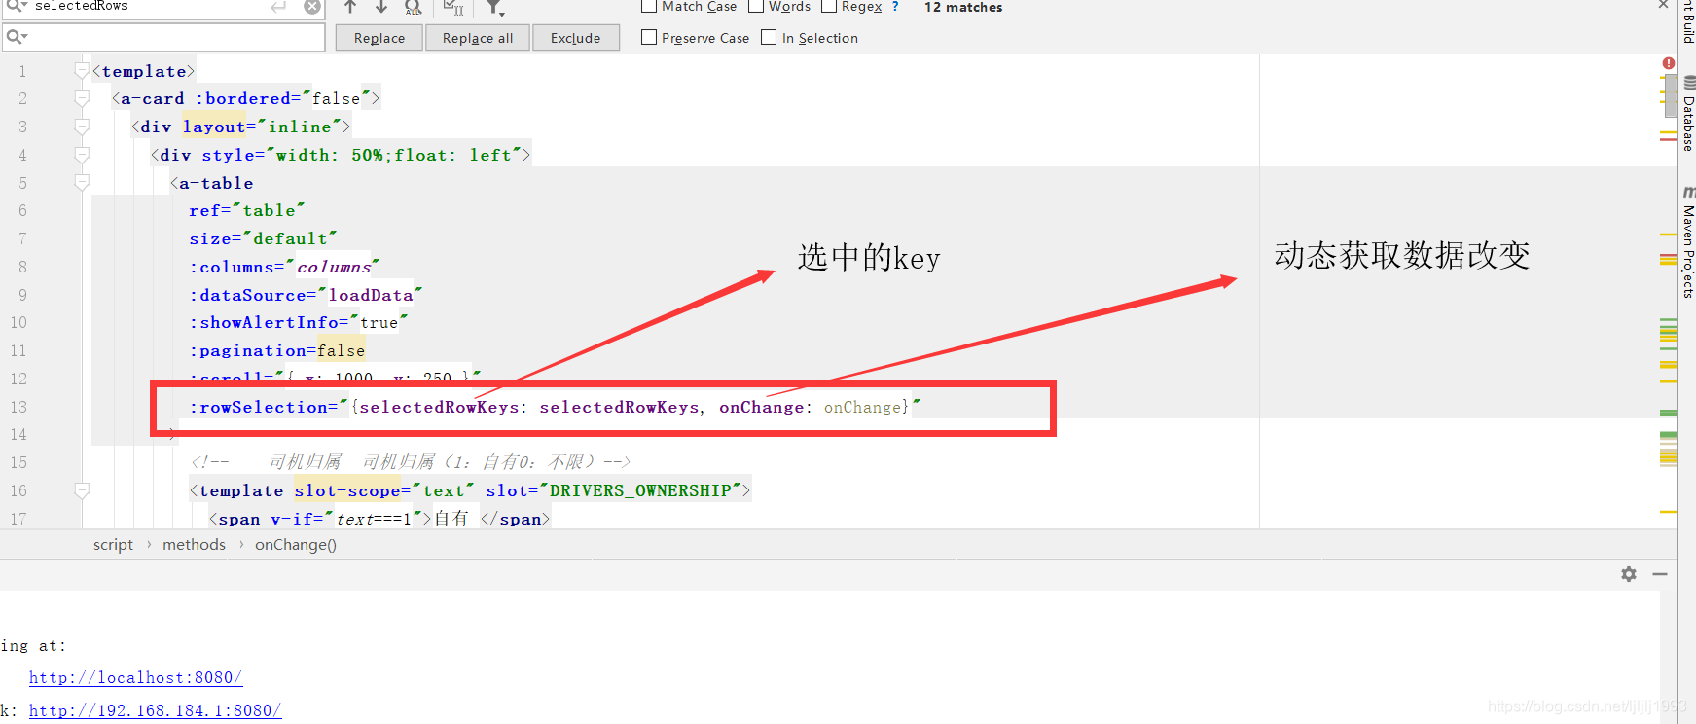Open terminal panel settings gear
1696x724 pixels.
(1629, 574)
